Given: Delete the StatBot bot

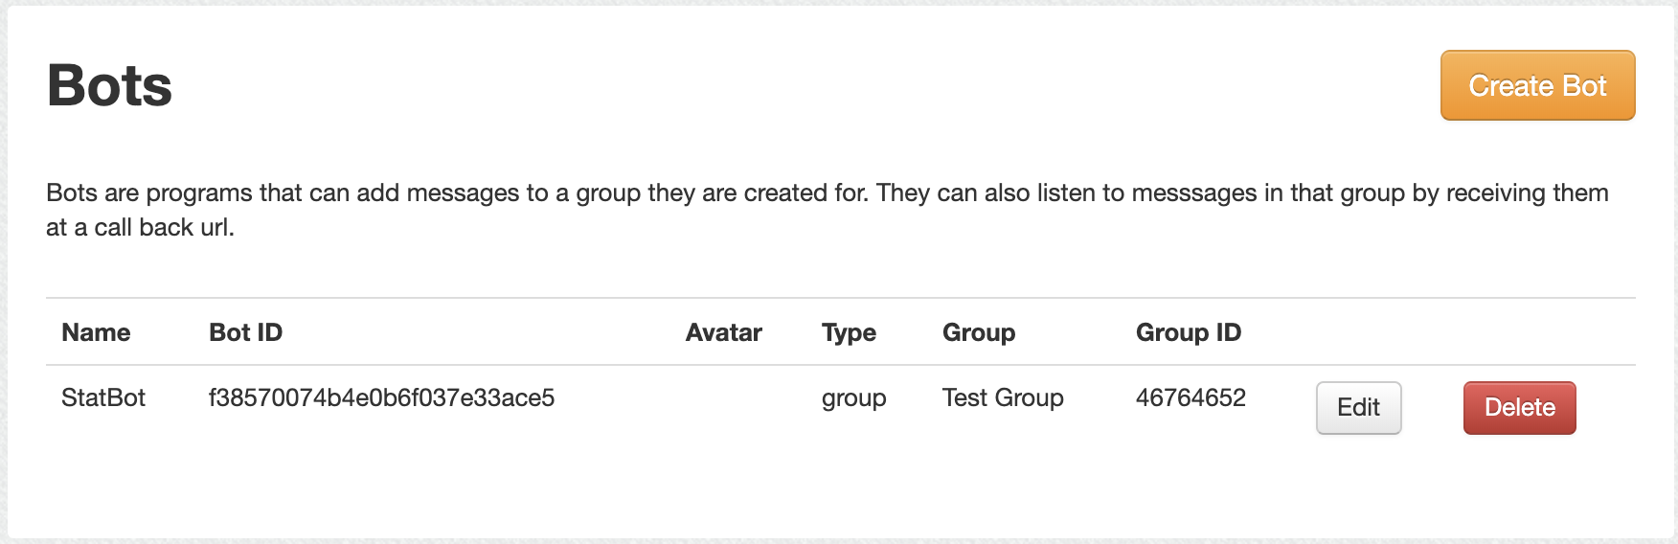Looking at the screenshot, I should pyautogui.click(x=1519, y=408).
